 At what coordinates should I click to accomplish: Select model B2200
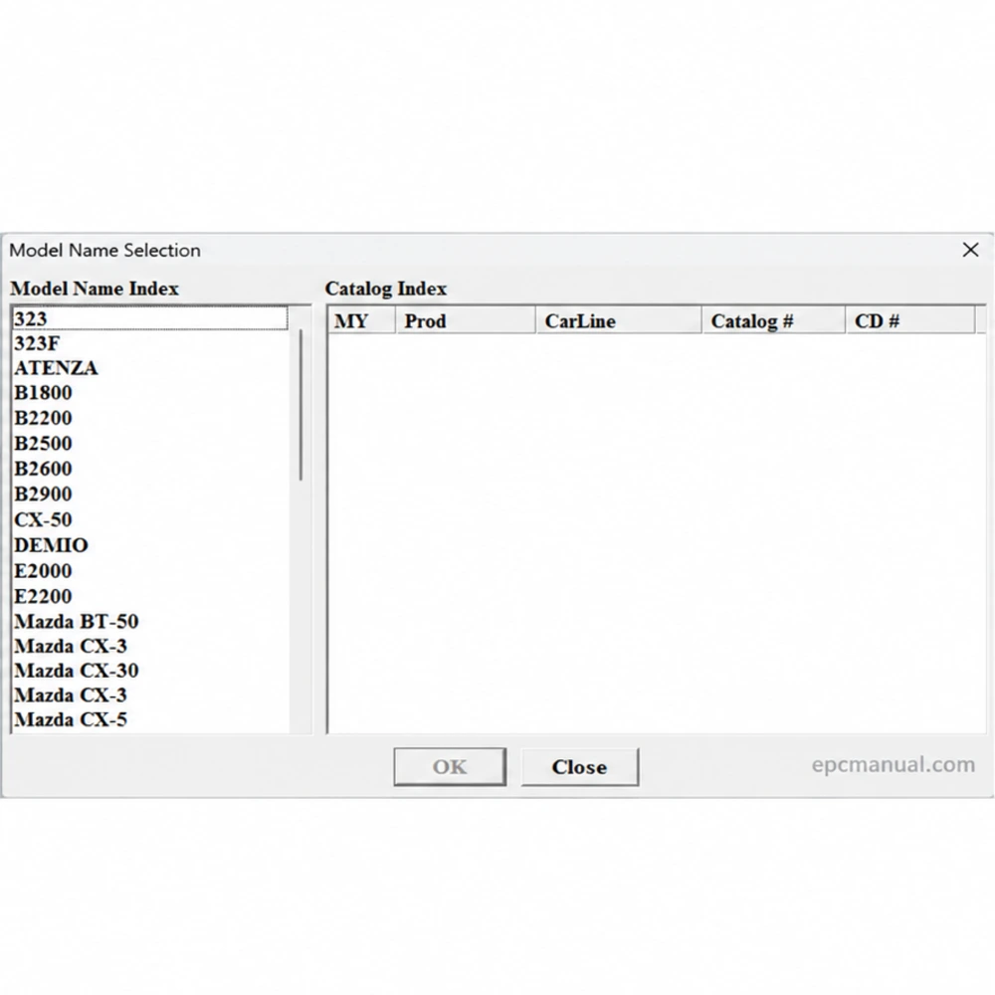coord(150,418)
